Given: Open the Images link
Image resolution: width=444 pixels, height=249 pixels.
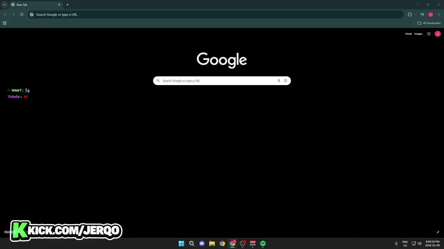Looking at the screenshot, I should click(418, 34).
